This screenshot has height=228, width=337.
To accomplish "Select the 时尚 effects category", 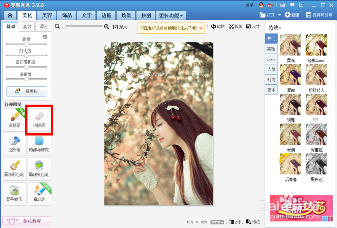I will click(271, 80).
